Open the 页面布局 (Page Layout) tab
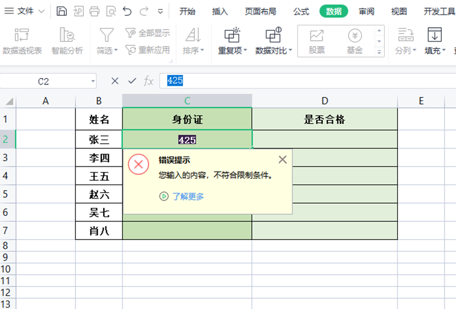This screenshot has width=456, height=309. (x=260, y=12)
